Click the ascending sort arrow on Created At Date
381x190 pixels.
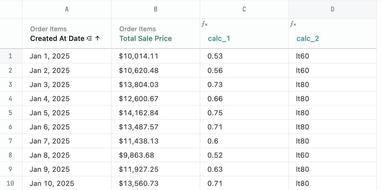point(97,39)
